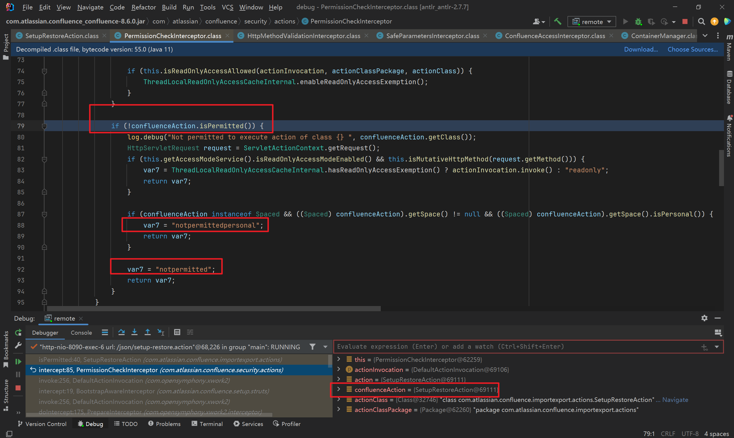Stop the debug session using red square

pyautogui.click(x=18, y=388)
